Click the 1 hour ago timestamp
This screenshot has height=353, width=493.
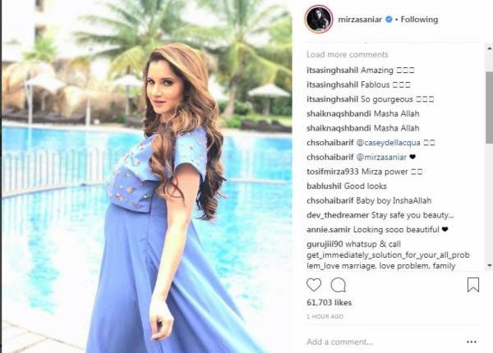(325, 317)
